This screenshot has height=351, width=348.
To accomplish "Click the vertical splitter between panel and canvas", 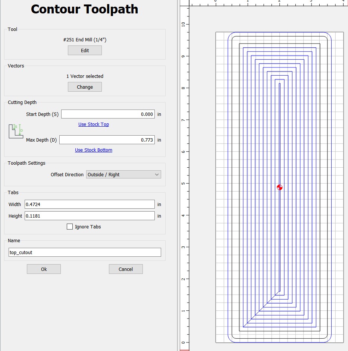I will (178, 175).
